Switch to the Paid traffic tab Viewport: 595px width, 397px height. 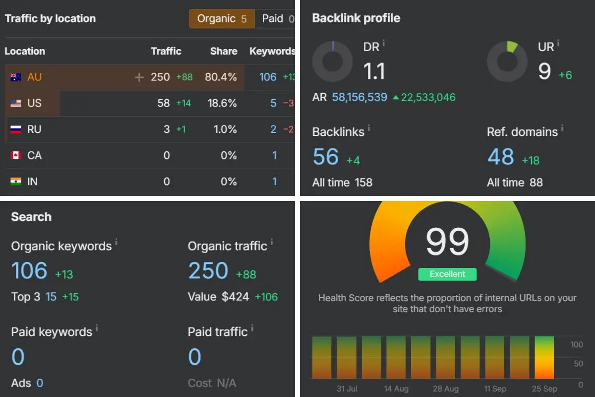(x=275, y=18)
